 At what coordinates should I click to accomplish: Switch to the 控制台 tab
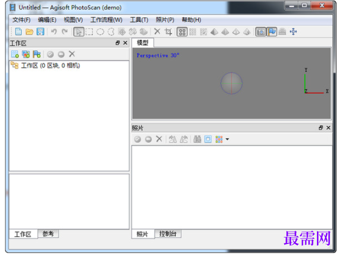[168, 233]
